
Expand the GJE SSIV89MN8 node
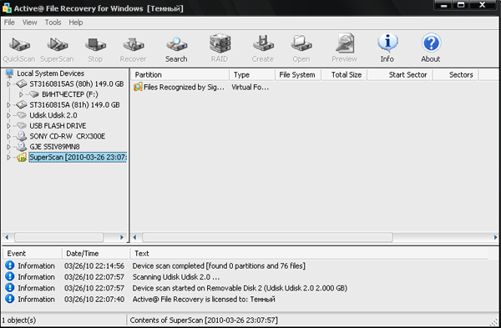tap(8, 147)
